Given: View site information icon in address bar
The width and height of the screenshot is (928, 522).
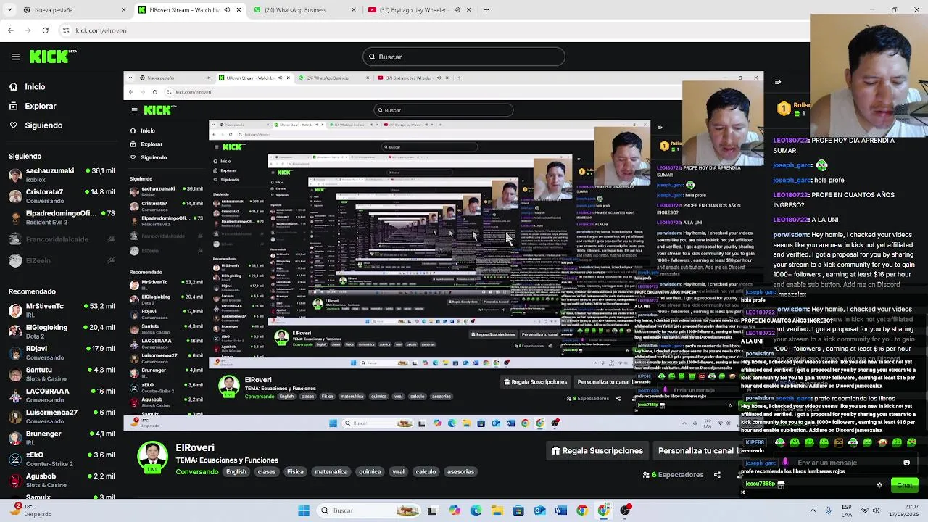Looking at the screenshot, I should pyautogui.click(x=66, y=30).
